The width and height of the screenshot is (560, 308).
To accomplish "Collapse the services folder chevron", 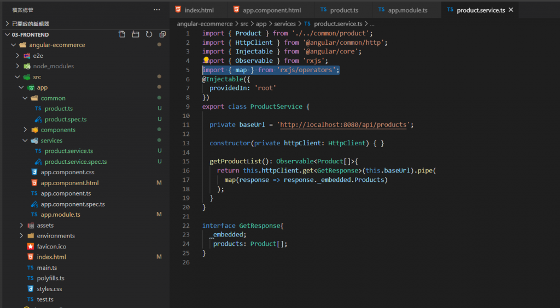I will tap(25, 140).
